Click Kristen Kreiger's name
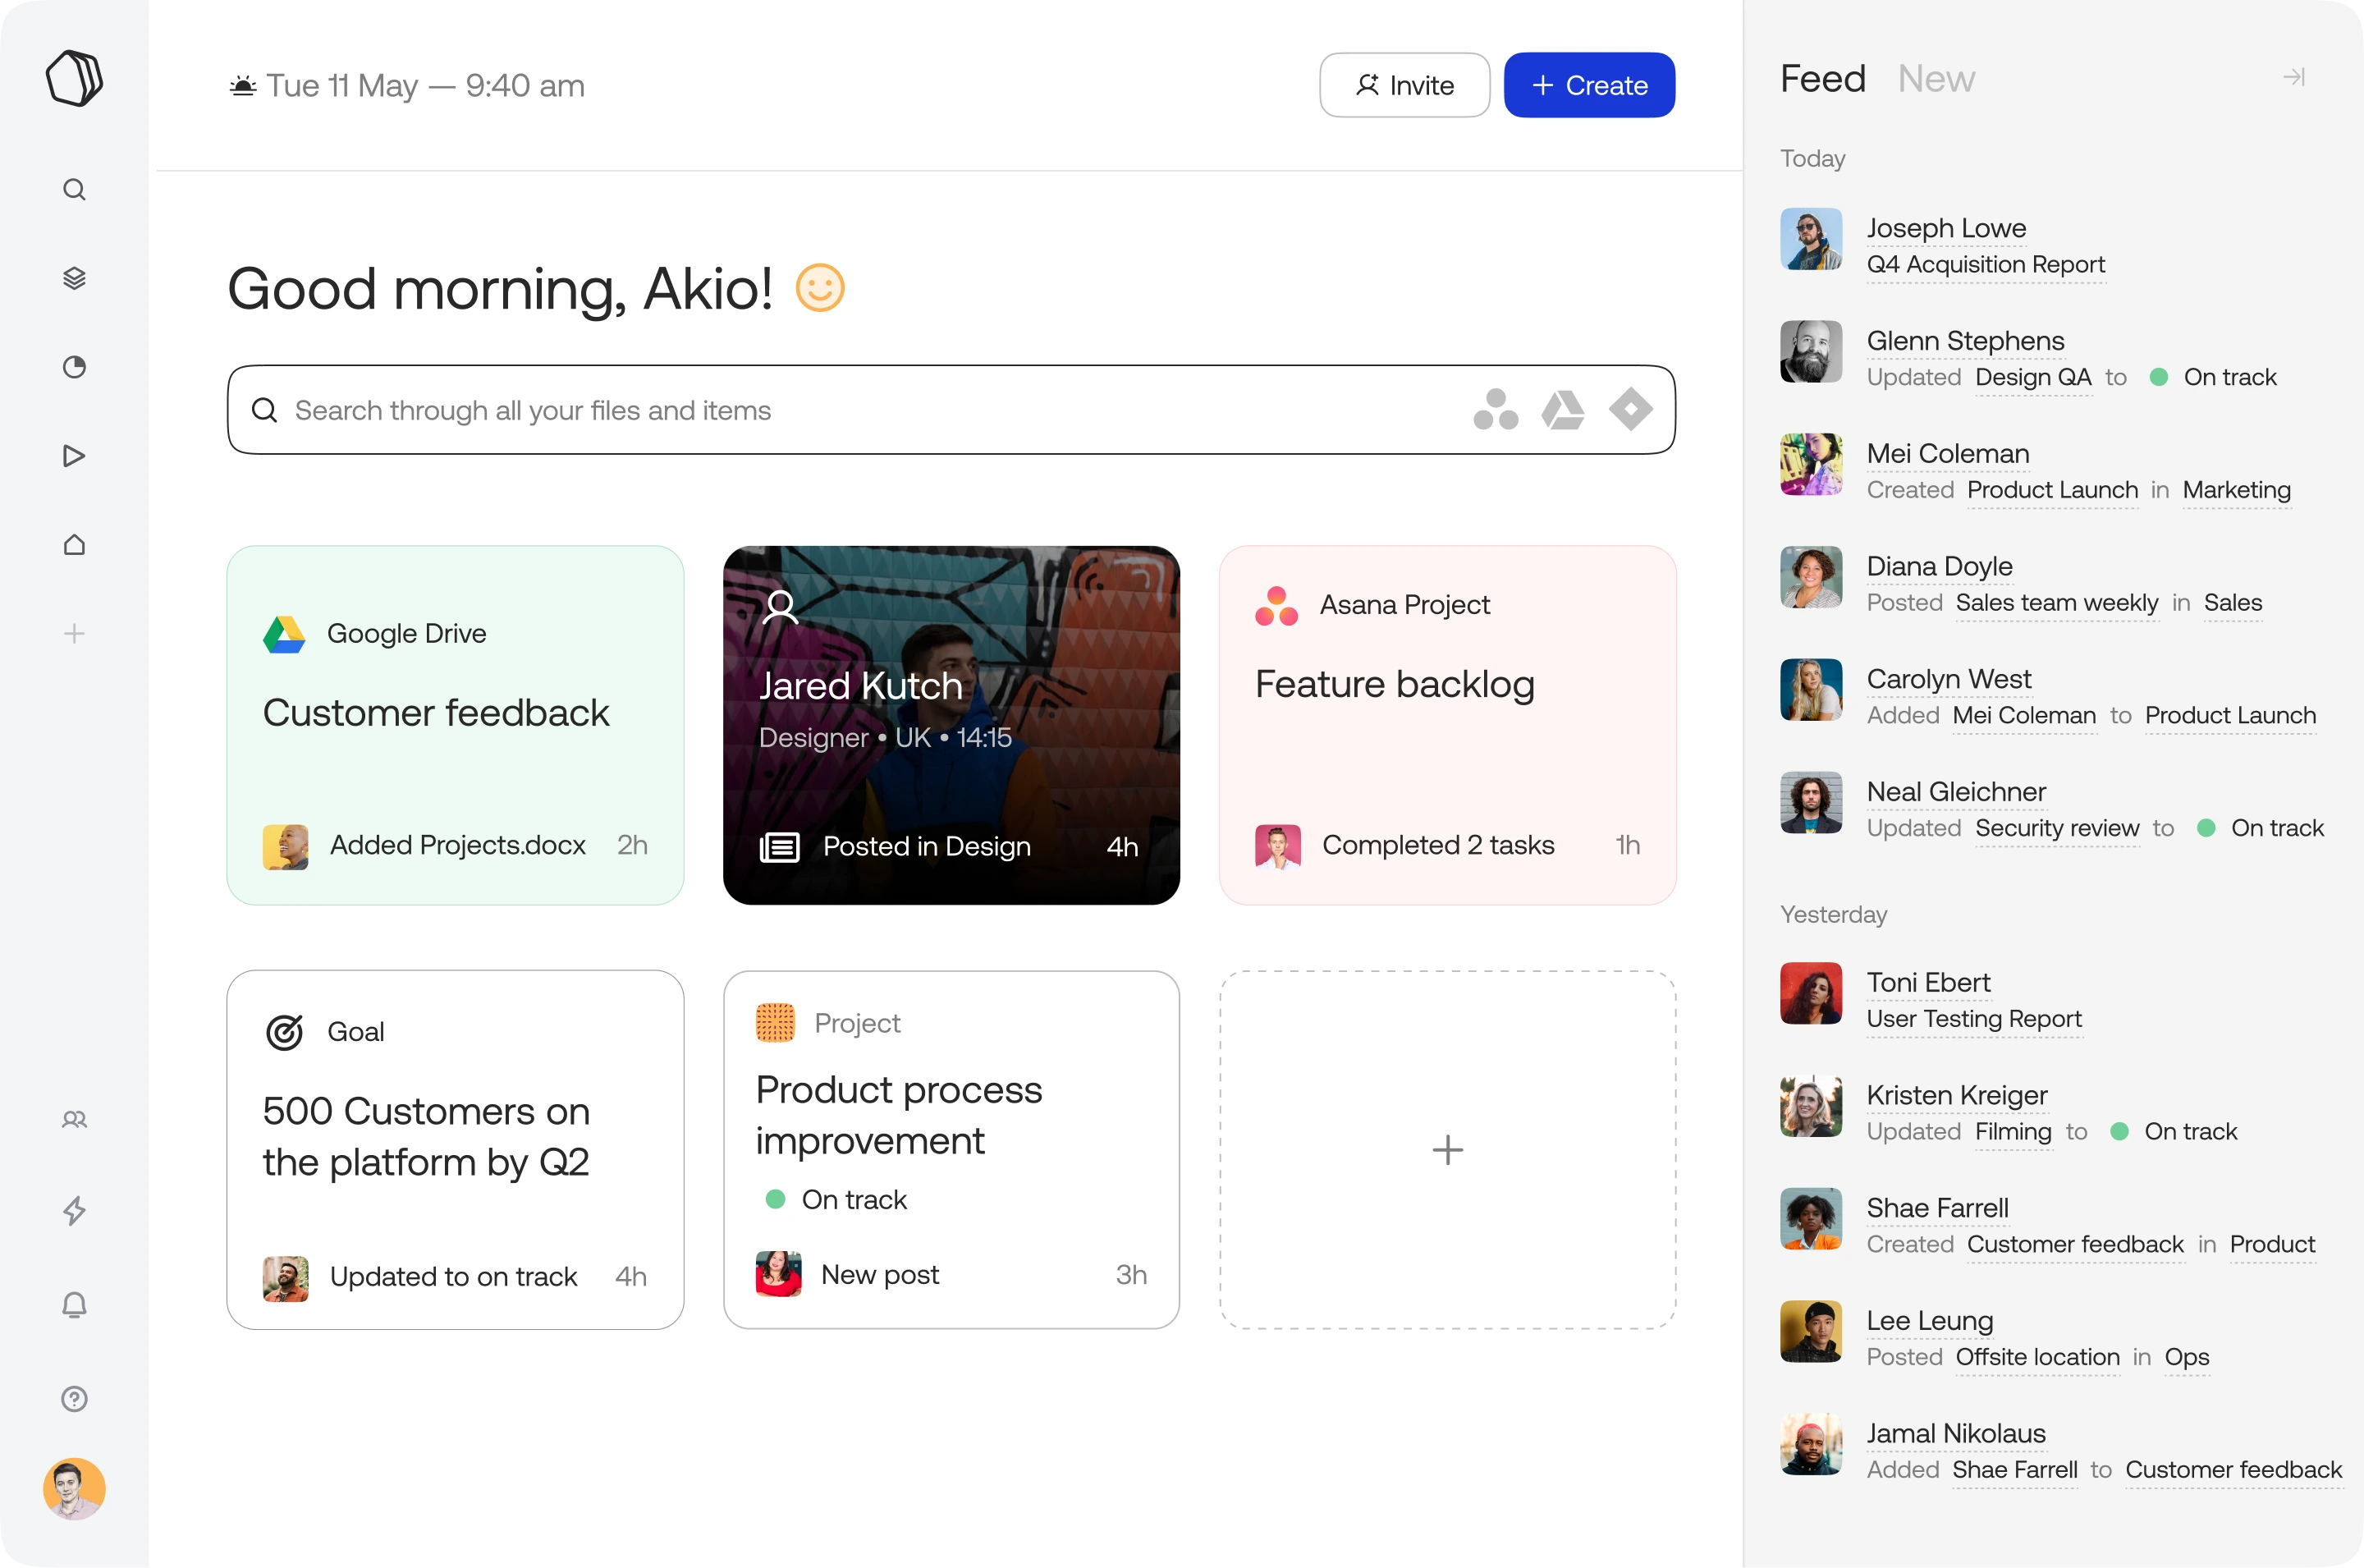Viewport: 2364px width, 1568px height. 1957,1096
